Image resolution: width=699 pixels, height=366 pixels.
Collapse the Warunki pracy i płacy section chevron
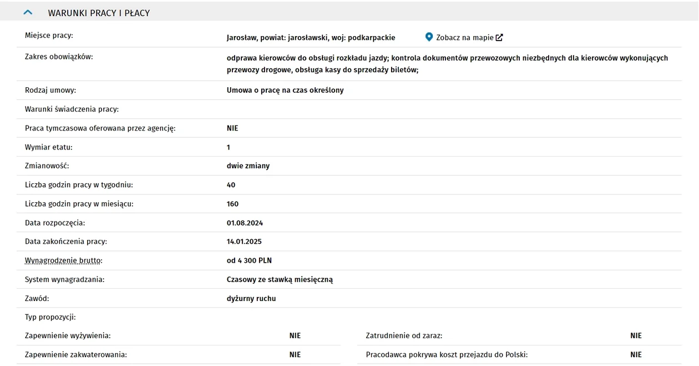[28, 13]
